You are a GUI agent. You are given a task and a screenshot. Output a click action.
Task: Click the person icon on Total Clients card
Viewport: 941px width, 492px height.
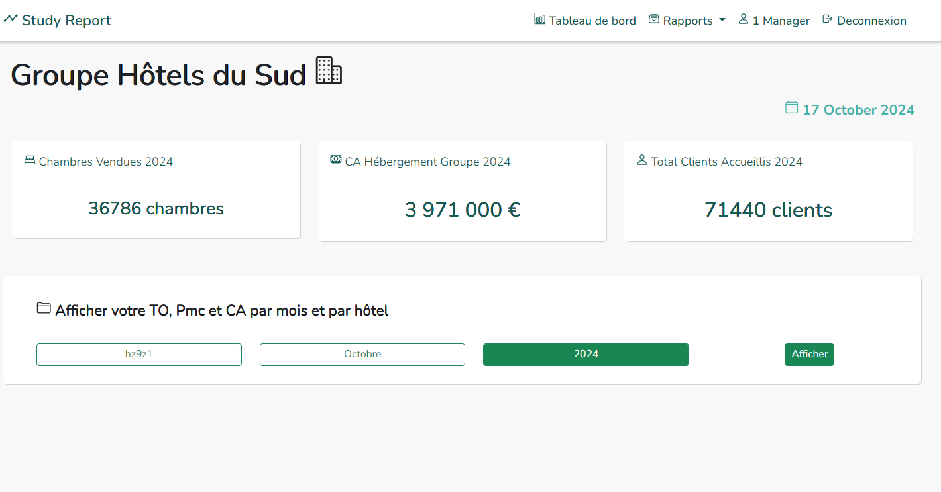[x=641, y=160]
